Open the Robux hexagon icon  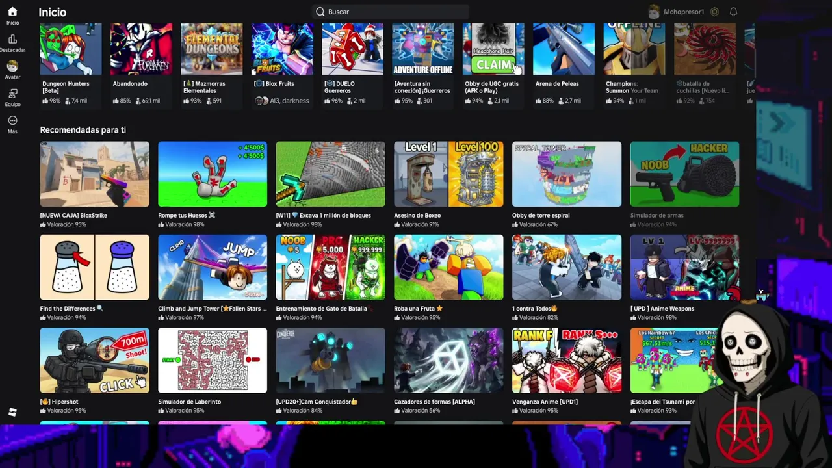[714, 12]
